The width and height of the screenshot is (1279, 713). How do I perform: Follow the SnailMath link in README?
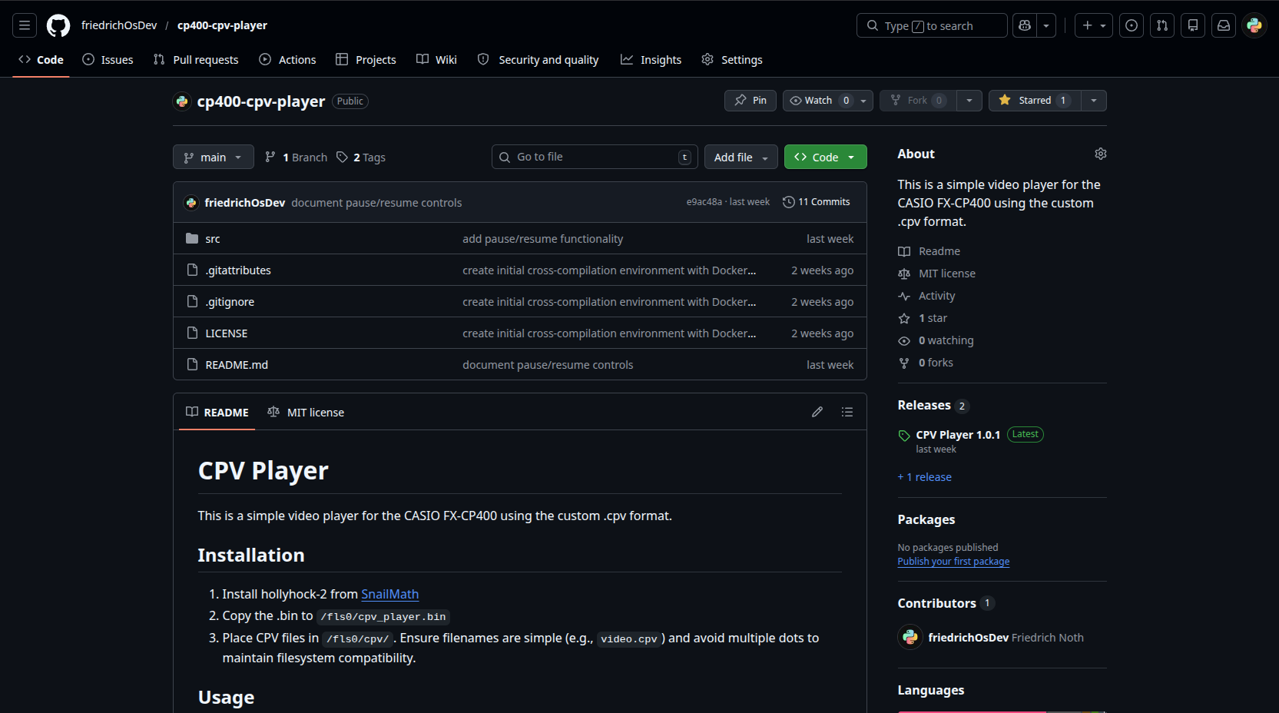pos(390,594)
